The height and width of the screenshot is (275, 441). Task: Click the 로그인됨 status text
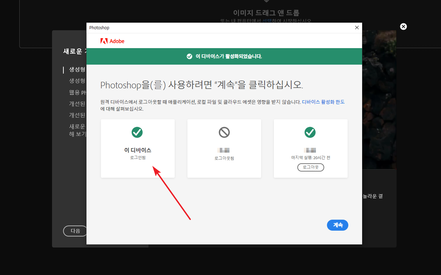(x=137, y=157)
